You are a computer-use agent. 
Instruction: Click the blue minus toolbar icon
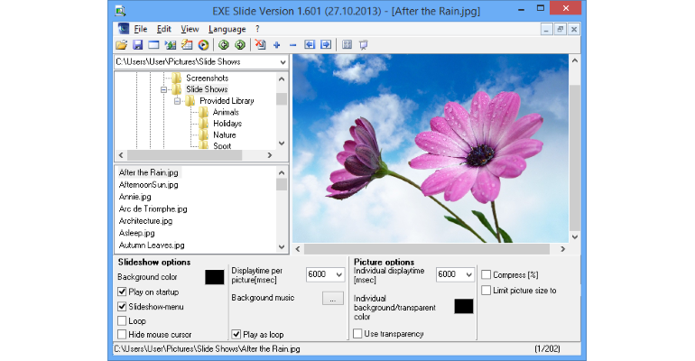tap(293, 45)
